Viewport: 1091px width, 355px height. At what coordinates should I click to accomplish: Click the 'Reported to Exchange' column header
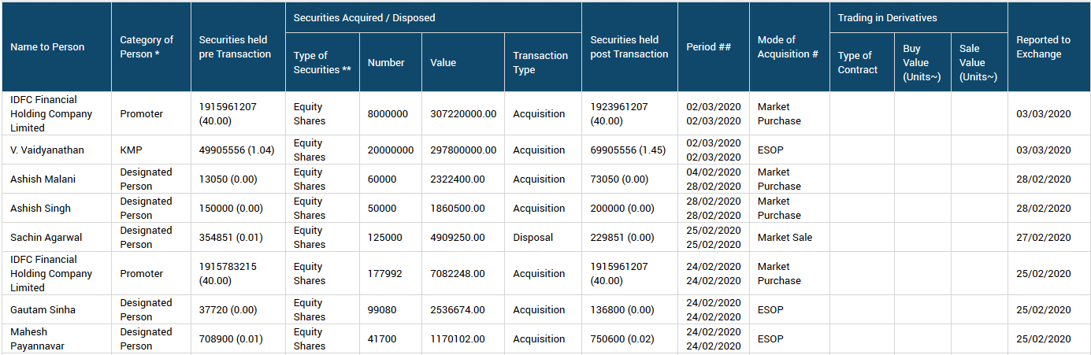pos(1043,47)
